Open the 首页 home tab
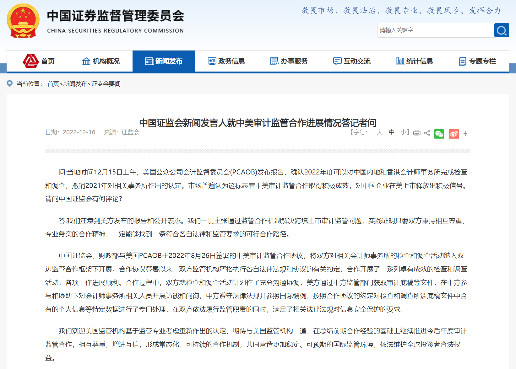This screenshot has height=369, width=516. pos(39,61)
